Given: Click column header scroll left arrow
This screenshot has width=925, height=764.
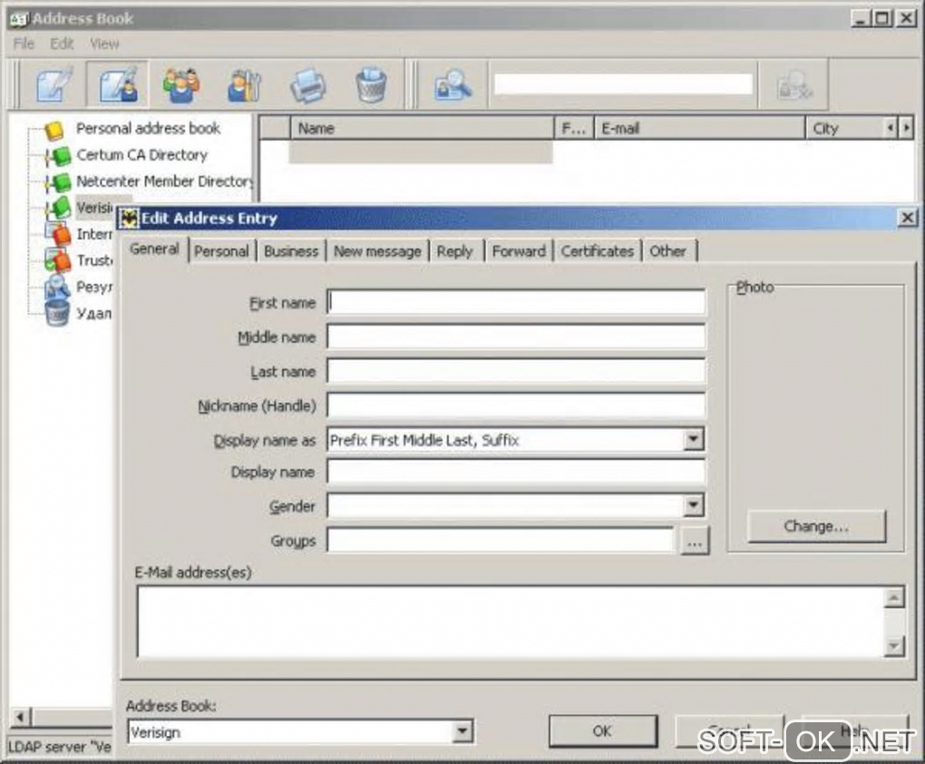Looking at the screenshot, I should pyautogui.click(x=891, y=128).
